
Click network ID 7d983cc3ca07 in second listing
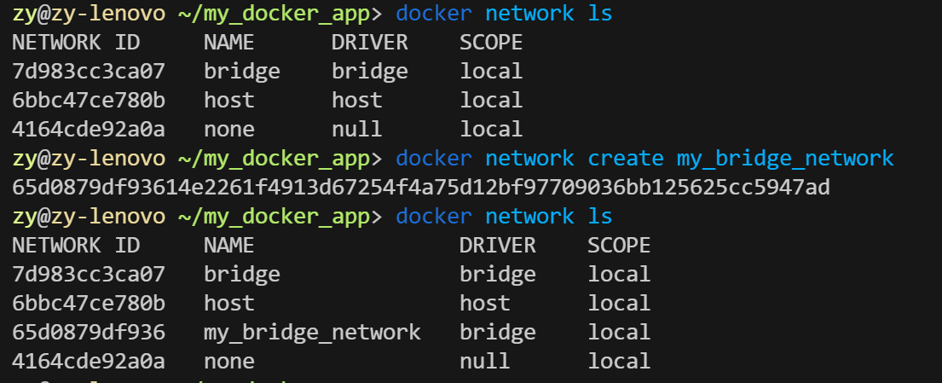click(89, 274)
